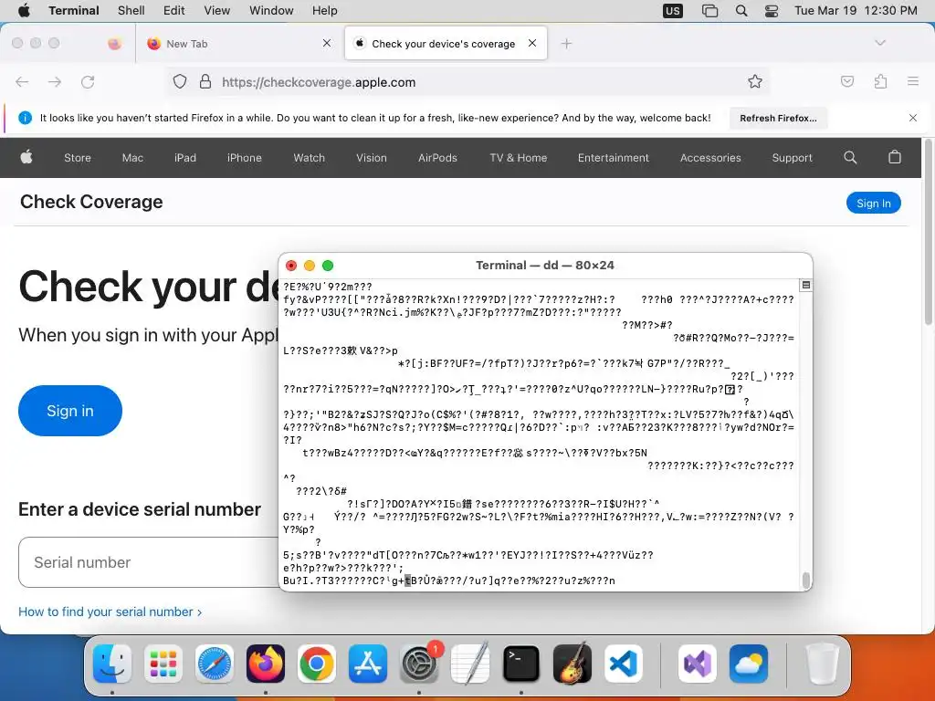The height and width of the screenshot is (701, 935).
Task: Dismiss the Firefox refresh notification bar
Action: 913,118
